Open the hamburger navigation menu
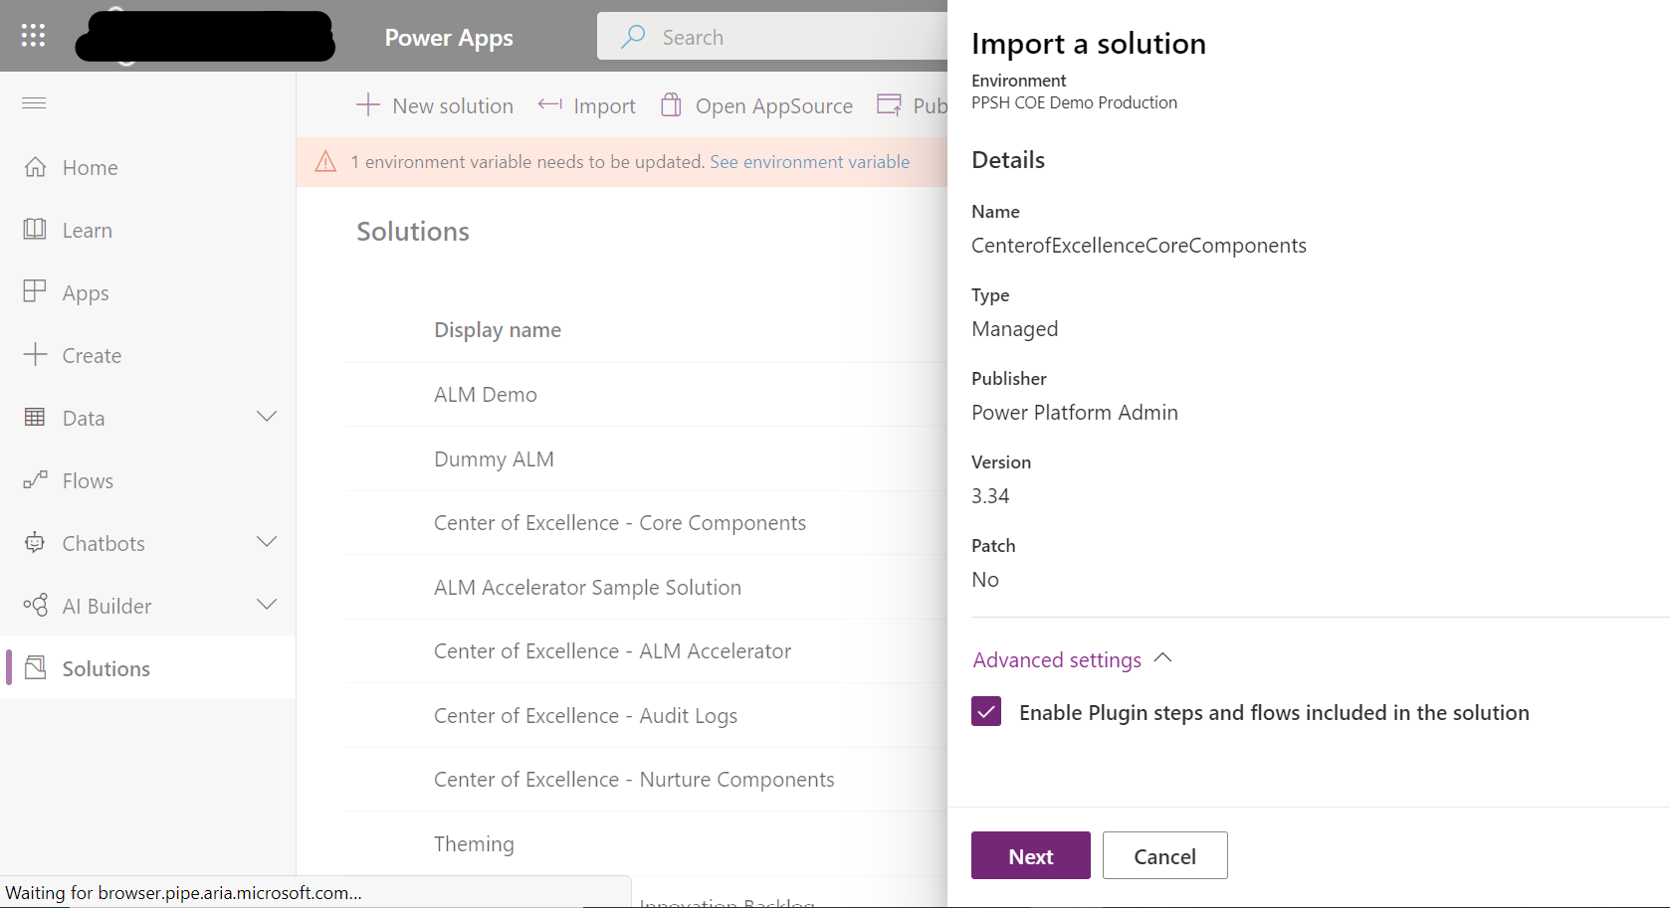 click(33, 102)
